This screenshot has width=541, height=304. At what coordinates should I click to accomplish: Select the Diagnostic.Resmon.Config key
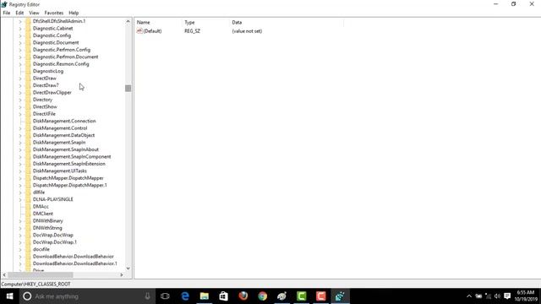click(61, 64)
